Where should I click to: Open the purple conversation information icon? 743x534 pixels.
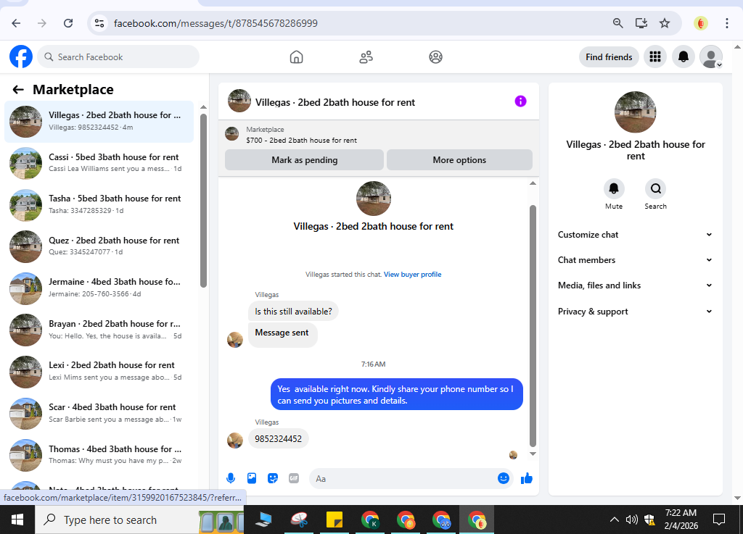(x=520, y=101)
